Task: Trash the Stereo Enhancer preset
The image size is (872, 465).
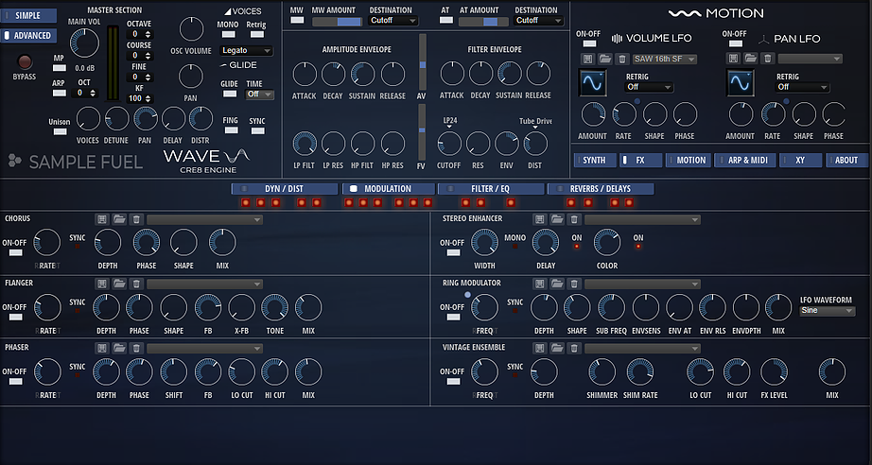Action: tap(574, 219)
